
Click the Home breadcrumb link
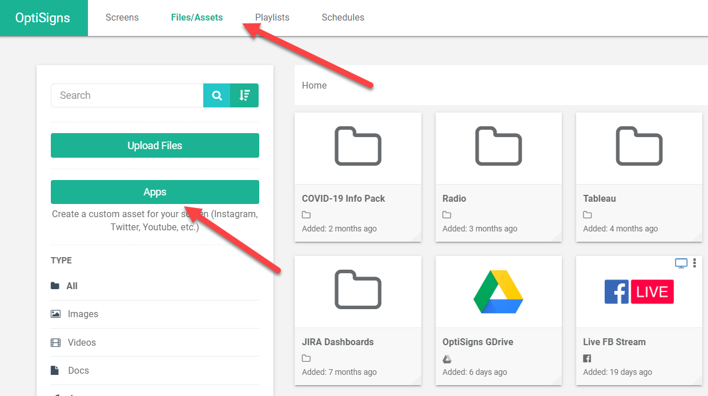(315, 85)
